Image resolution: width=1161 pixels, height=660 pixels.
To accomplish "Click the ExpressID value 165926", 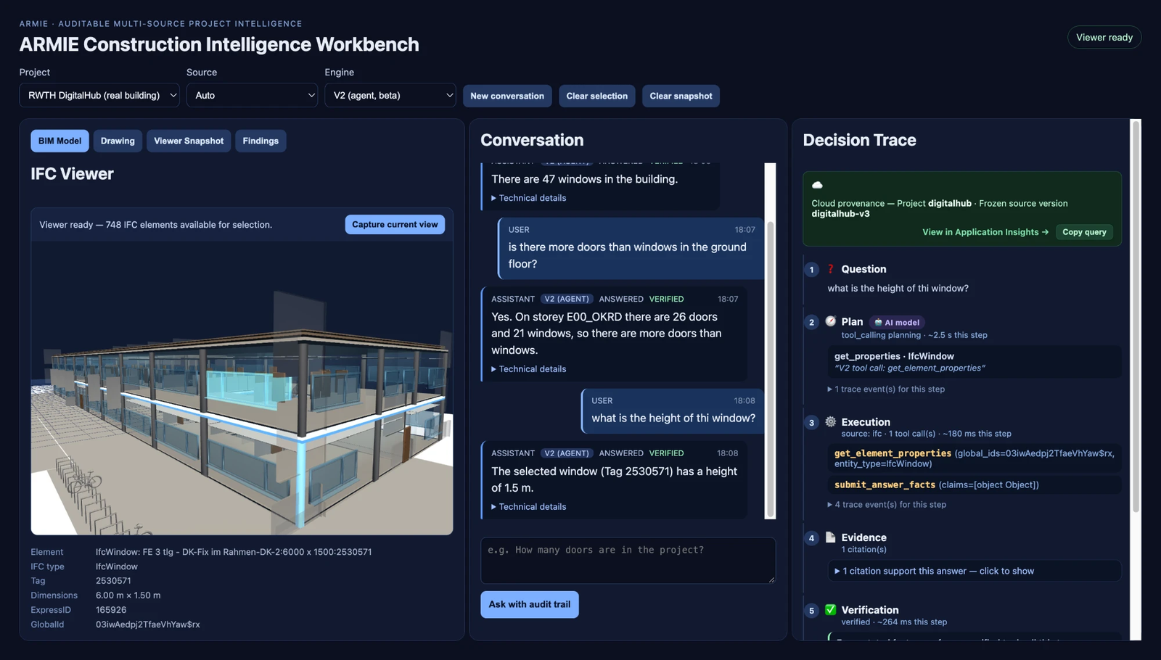I will pyautogui.click(x=111, y=610).
